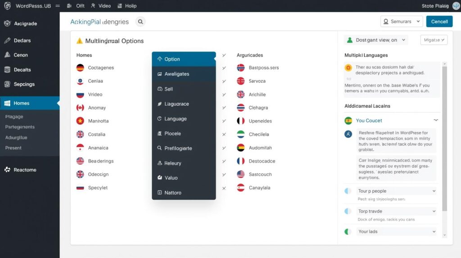Select Language from the dropdown menu
Viewport: 461px width, 258px height.
coord(176,119)
